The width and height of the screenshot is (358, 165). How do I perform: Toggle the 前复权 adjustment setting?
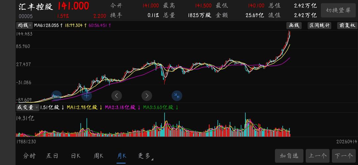pyautogui.click(x=347, y=25)
